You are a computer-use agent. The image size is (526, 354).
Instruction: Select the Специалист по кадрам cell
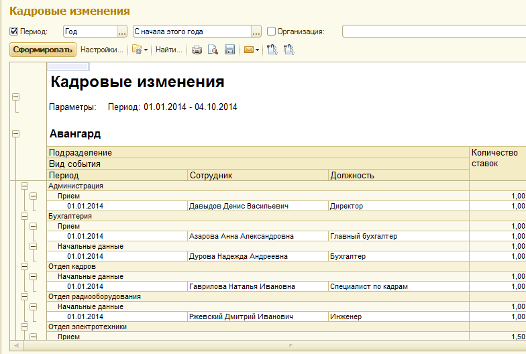(399, 286)
